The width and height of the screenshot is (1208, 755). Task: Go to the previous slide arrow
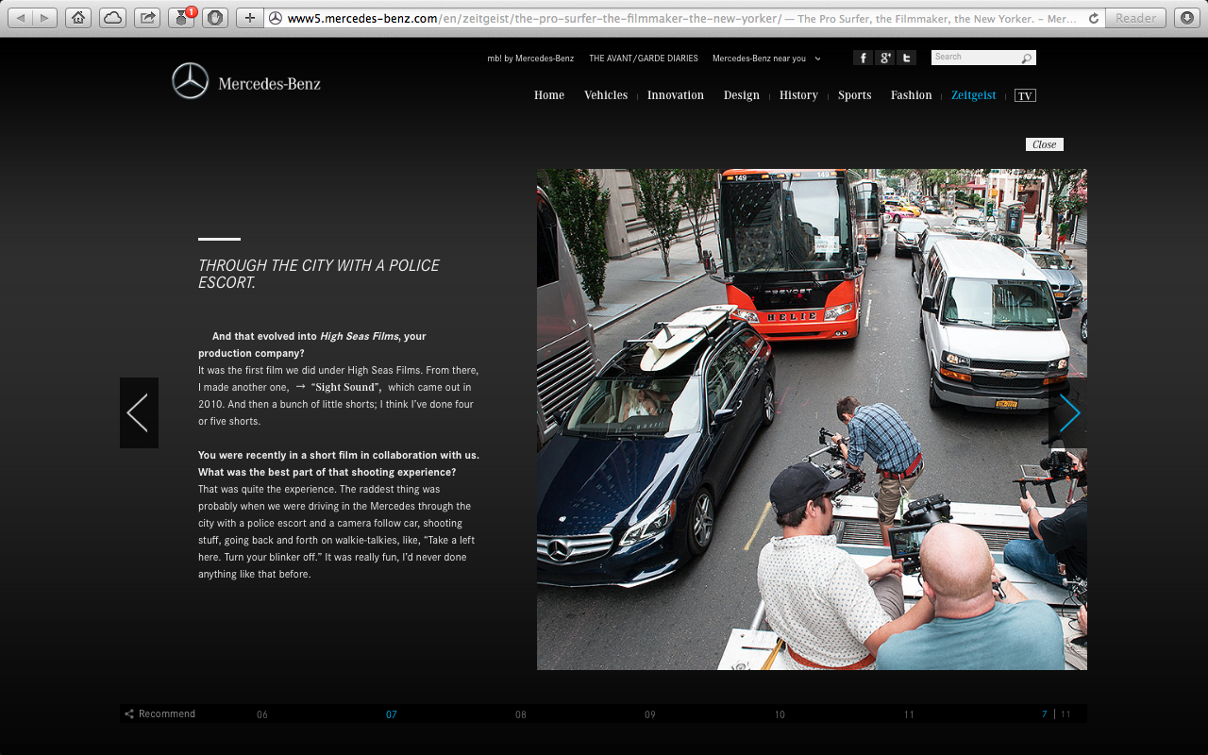pyautogui.click(x=139, y=412)
